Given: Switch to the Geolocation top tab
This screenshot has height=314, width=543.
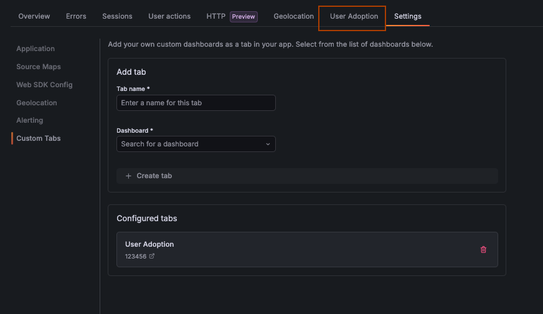Looking at the screenshot, I should pyautogui.click(x=293, y=16).
